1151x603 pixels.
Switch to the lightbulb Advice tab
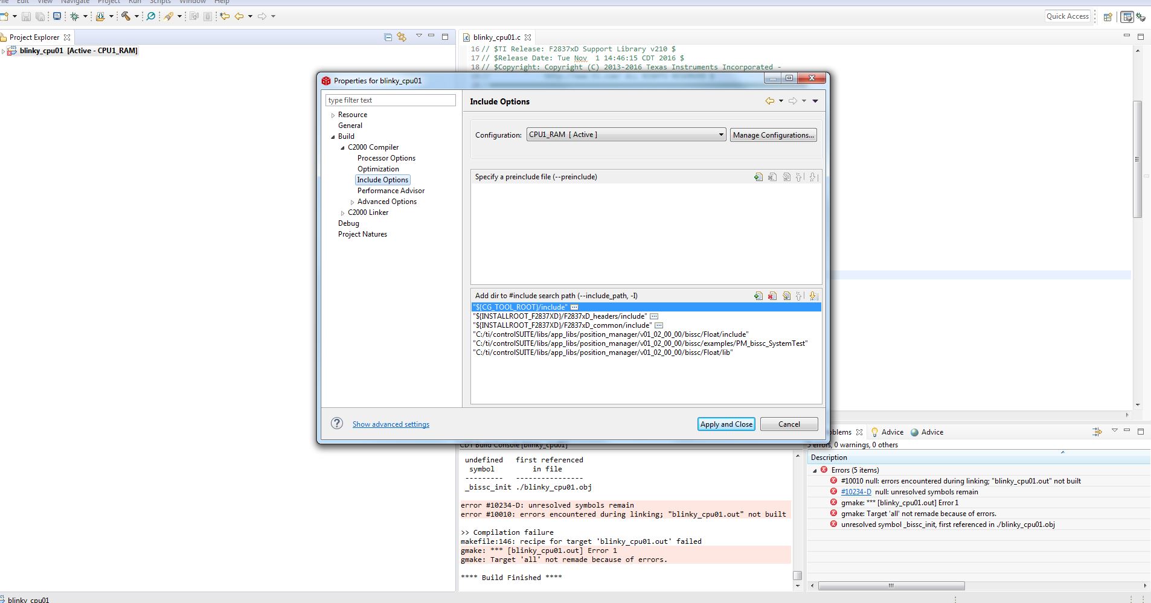886,432
